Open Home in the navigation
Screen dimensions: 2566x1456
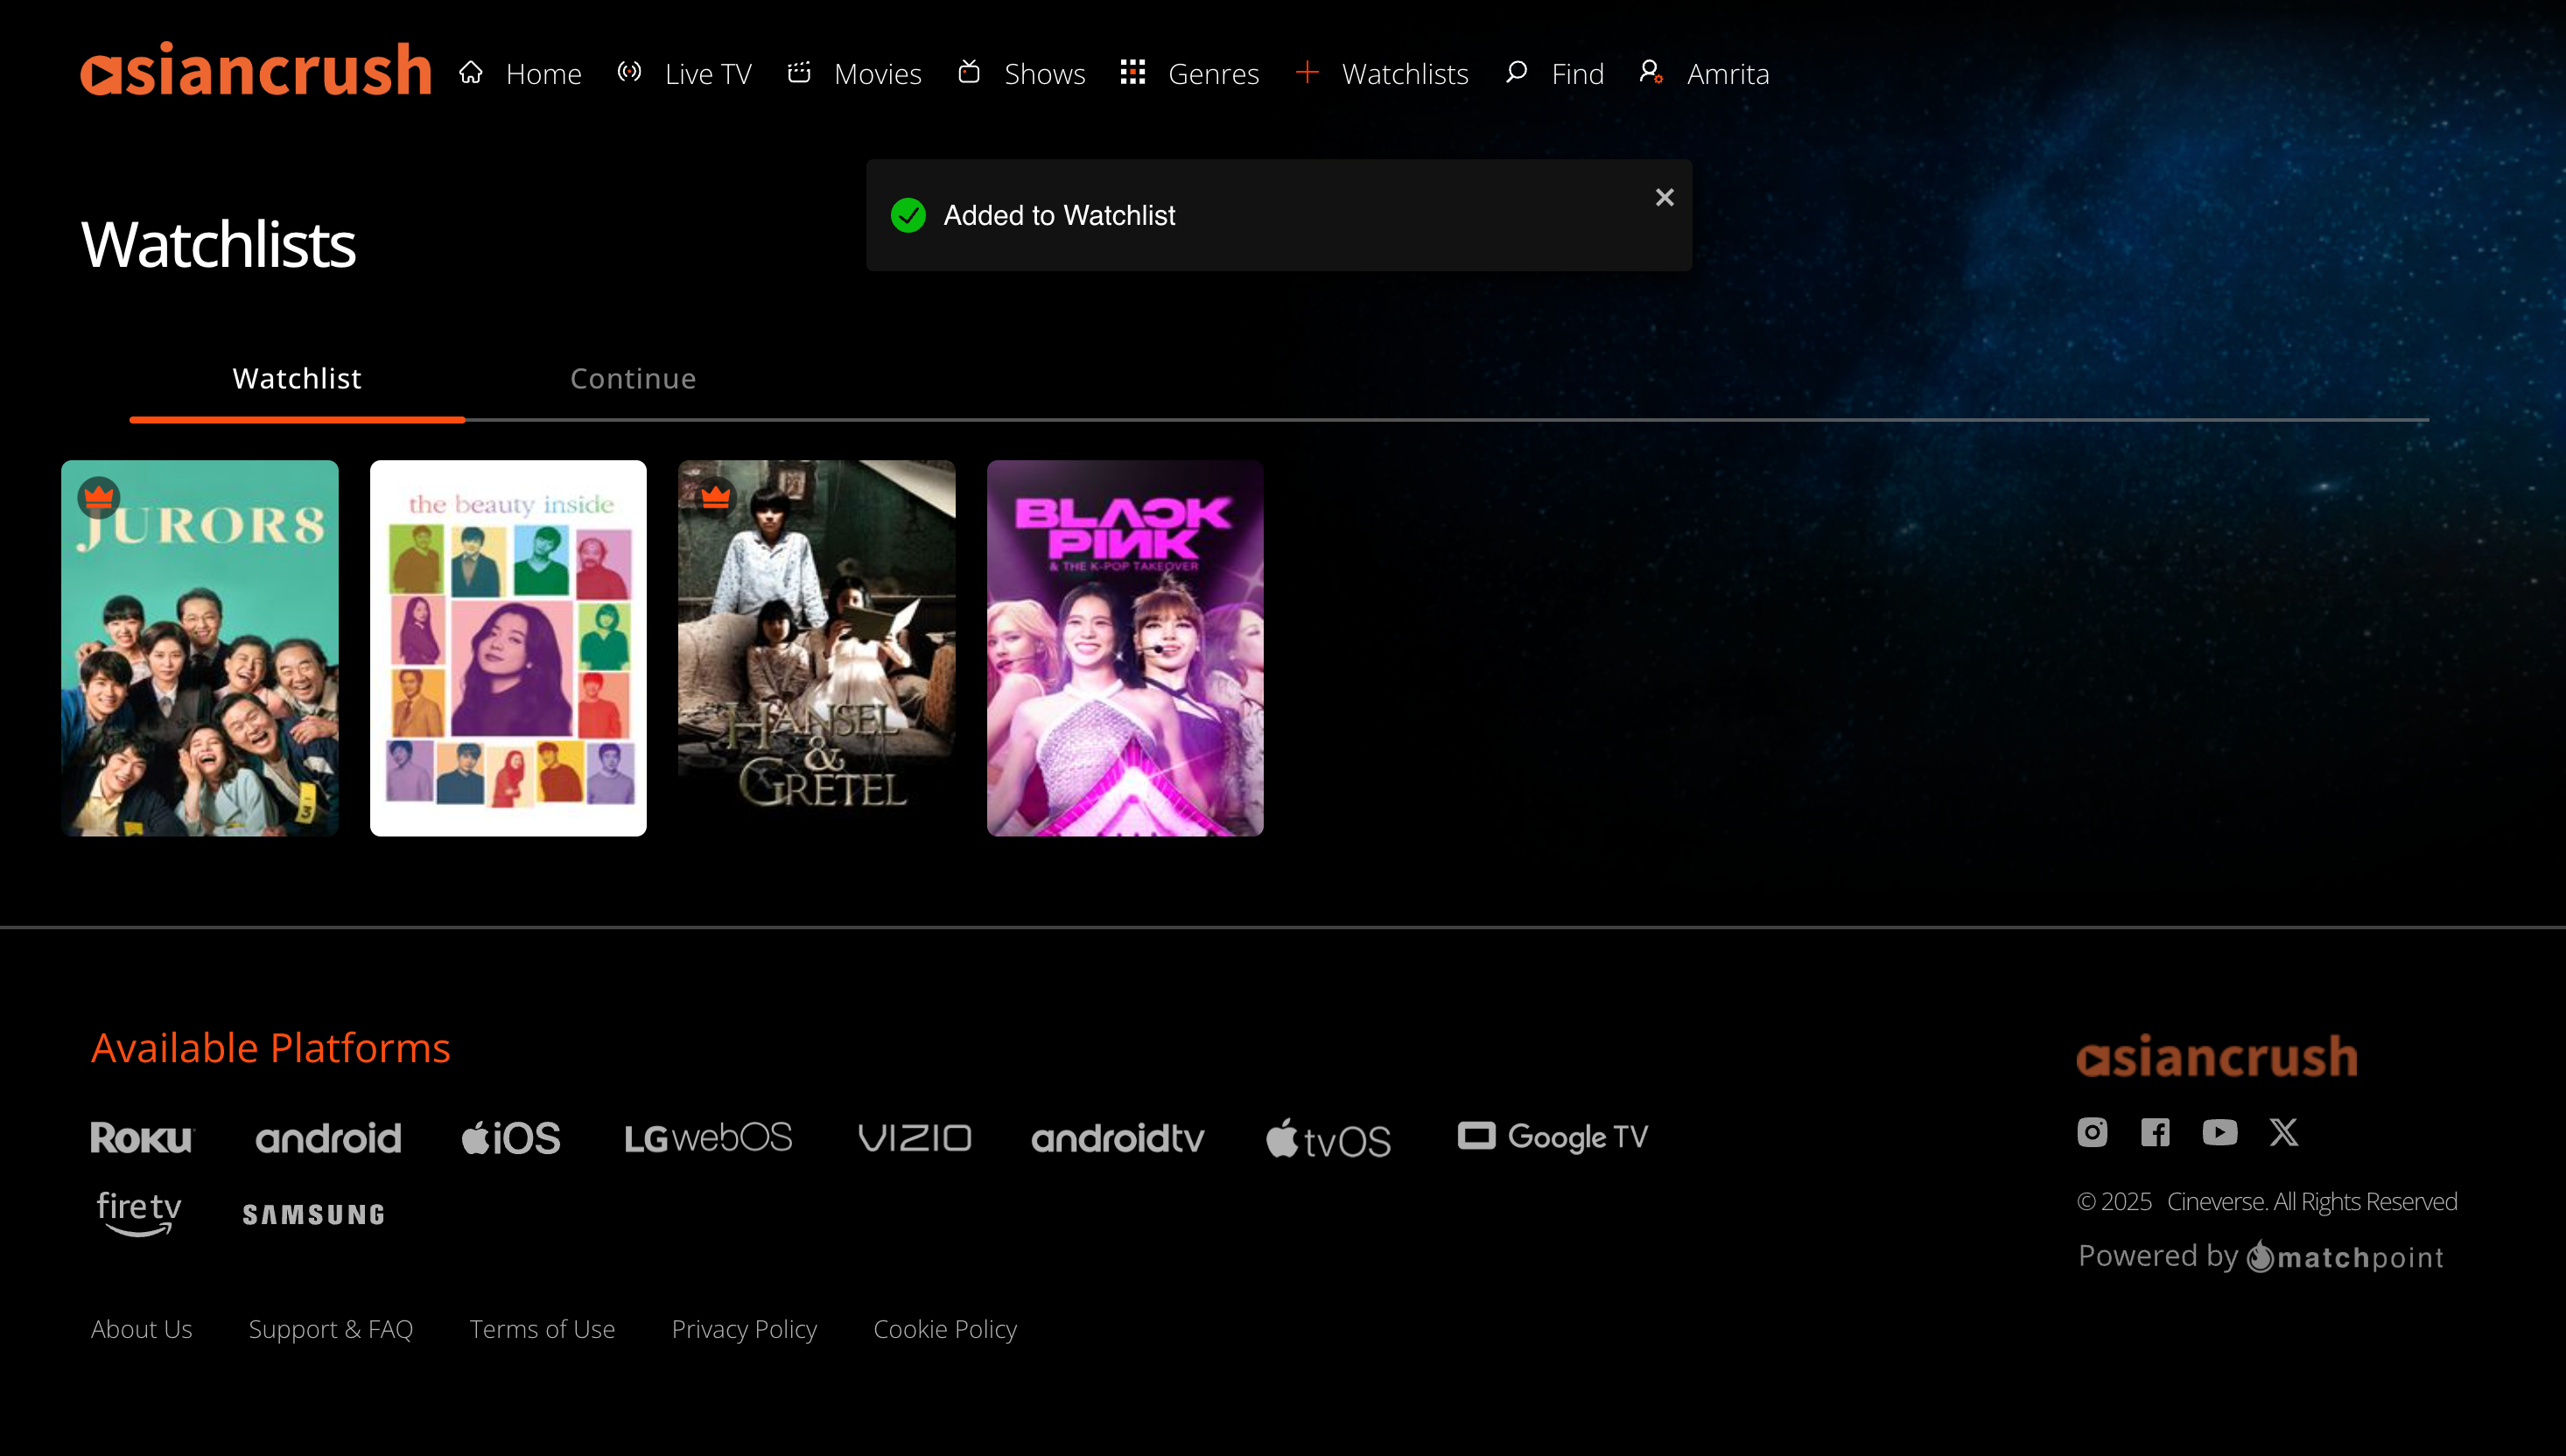pyautogui.click(x=543, y=73)
